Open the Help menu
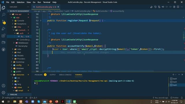The width and height of the screenshot is (185, 104). (54, 2)
